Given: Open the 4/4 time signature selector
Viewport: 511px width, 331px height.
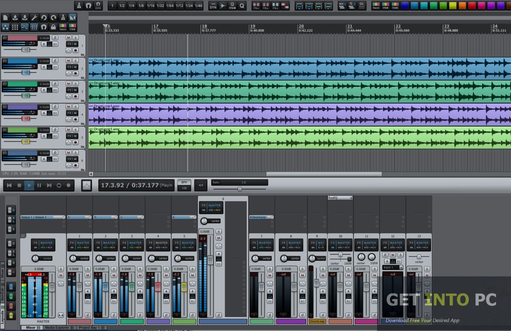Looking at the screenshot, I should tap(201, 185).
